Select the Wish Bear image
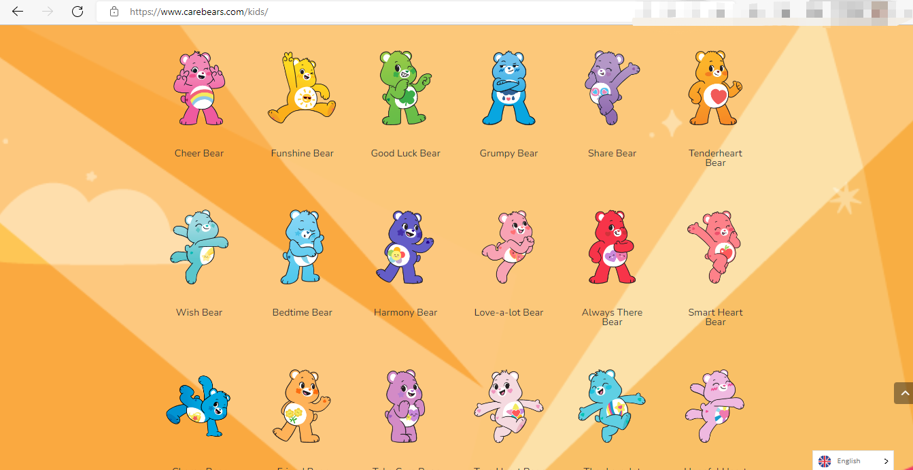 click(x=199, y=247)
